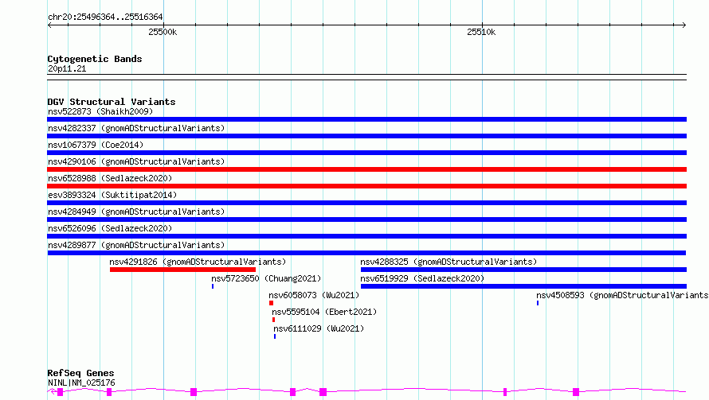Select nsv5723650 (Chuang2021) label

(266, 278)
